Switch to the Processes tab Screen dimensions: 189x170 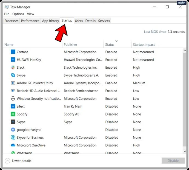tap(11, 21)
